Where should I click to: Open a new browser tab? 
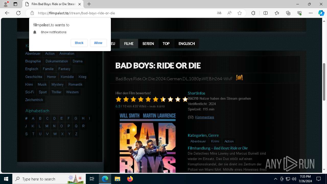click(89, 4)
